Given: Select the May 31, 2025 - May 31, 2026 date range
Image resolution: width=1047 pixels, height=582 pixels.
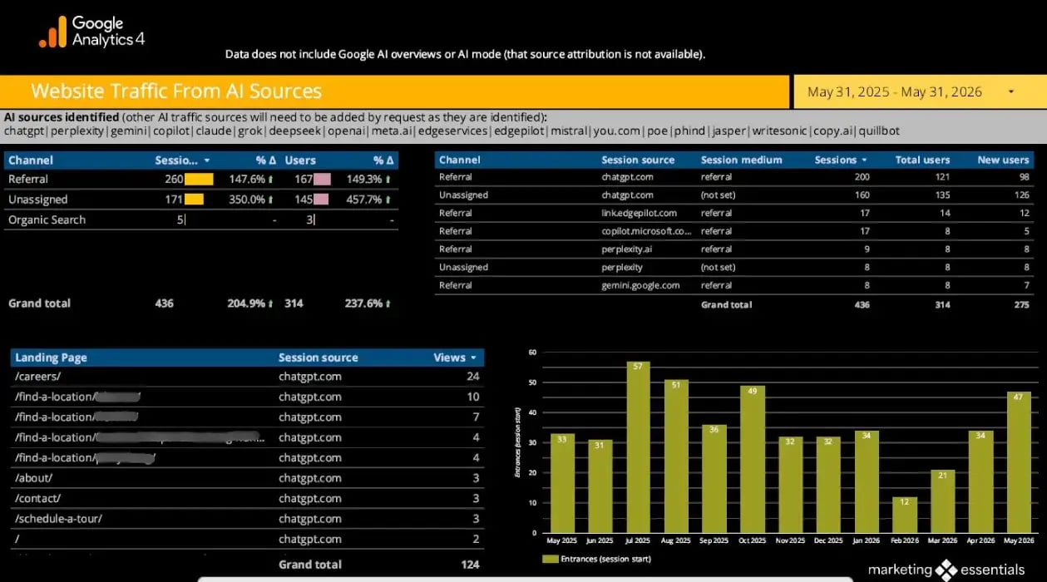Looking at the screenshot, I should pyautogui.click(x=894, y=91).
